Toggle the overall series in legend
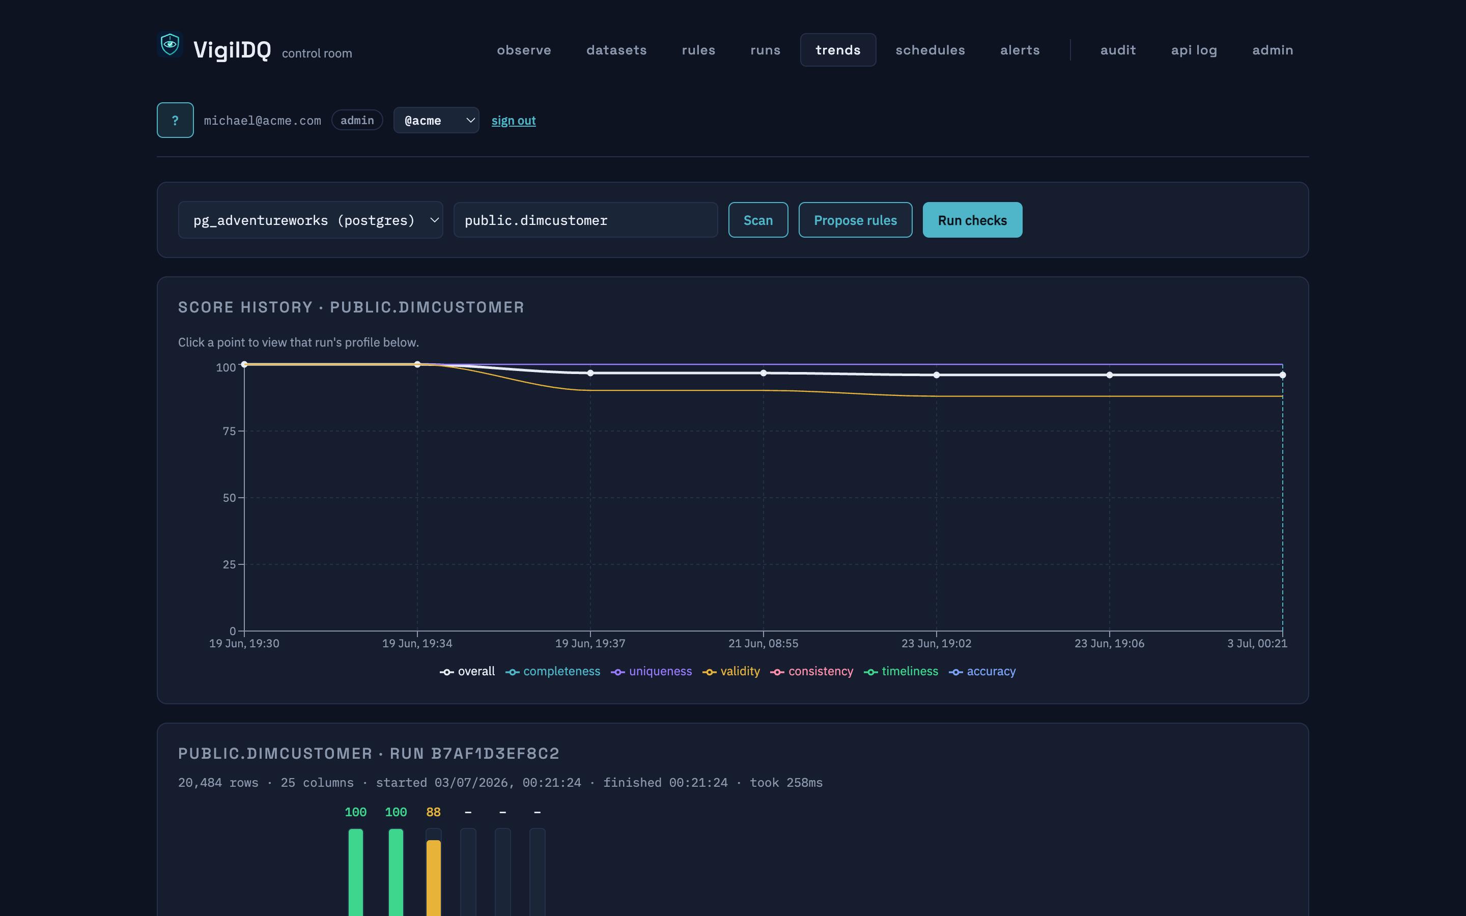Viewport: 1466px width, 916px height. click(x=467, y=671)
